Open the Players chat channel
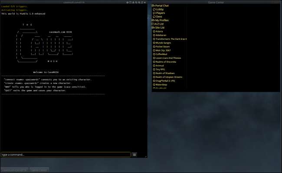The image size is (282, 173). [x=161, y=13]
